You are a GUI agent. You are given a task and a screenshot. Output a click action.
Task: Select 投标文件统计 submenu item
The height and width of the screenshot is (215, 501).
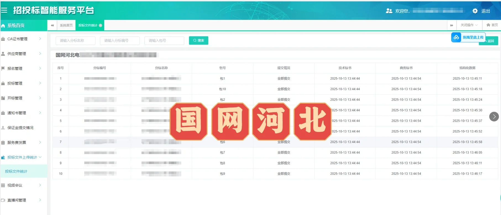click(23, 171)
